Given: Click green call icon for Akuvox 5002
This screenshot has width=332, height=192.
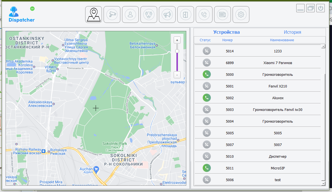Looking at the screenshot, I should [x=207, y=98].
